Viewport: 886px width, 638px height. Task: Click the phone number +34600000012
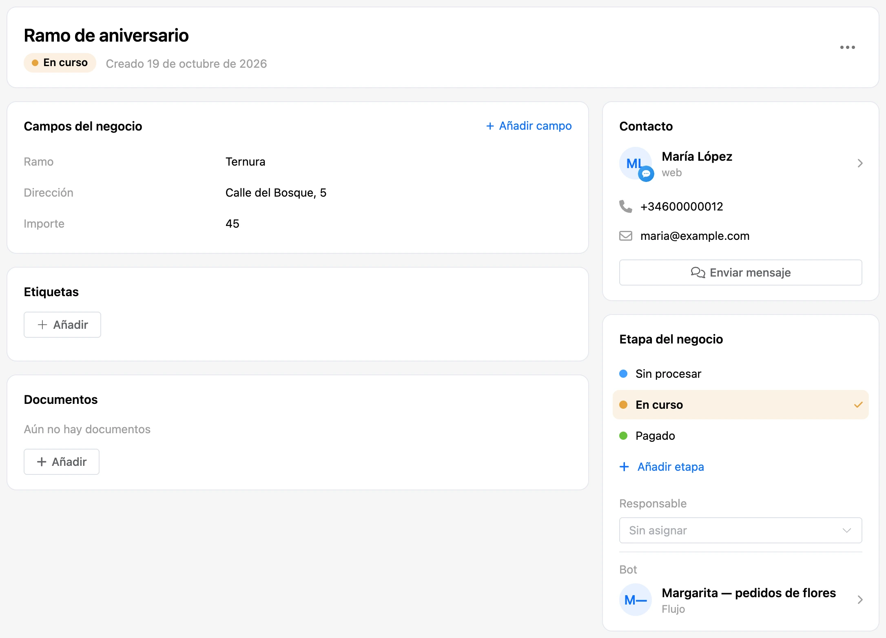pos(682,206)
